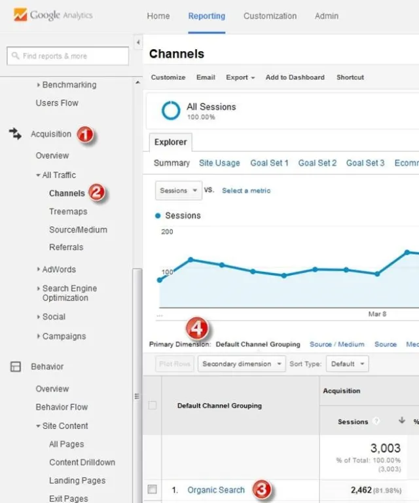Switch to Goal Set 3 view
The image size is (419, 503).
[365, 163]
